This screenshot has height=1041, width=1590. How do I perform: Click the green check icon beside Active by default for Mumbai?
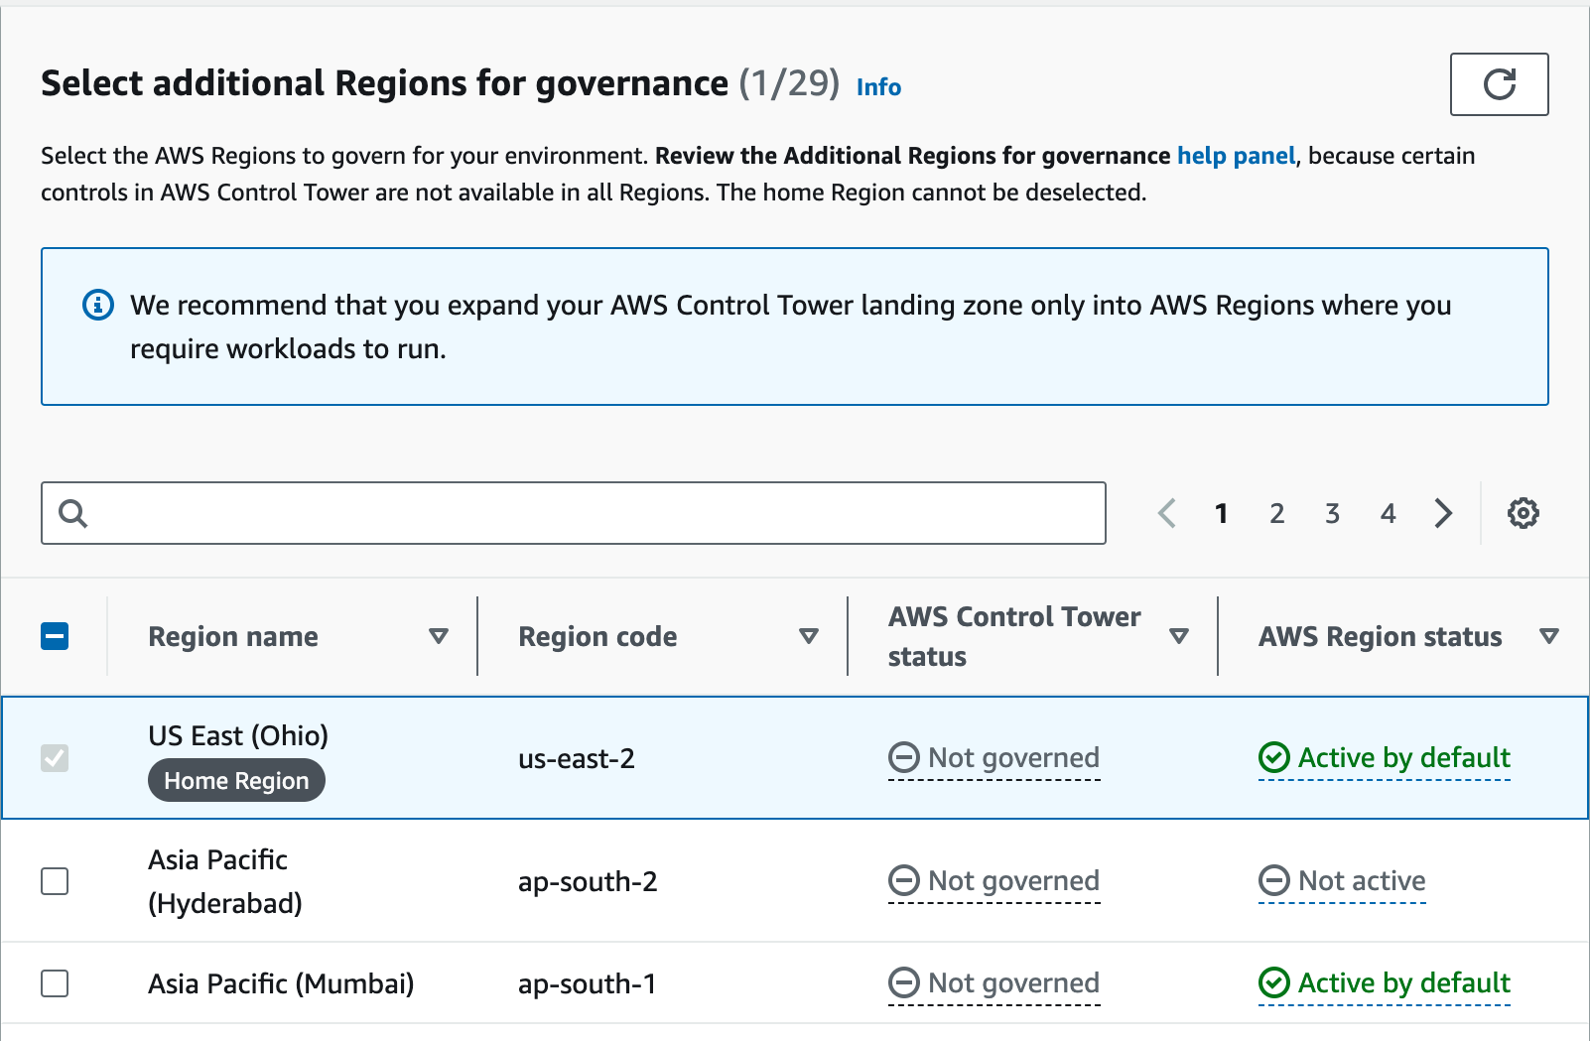click(1273, 983)
